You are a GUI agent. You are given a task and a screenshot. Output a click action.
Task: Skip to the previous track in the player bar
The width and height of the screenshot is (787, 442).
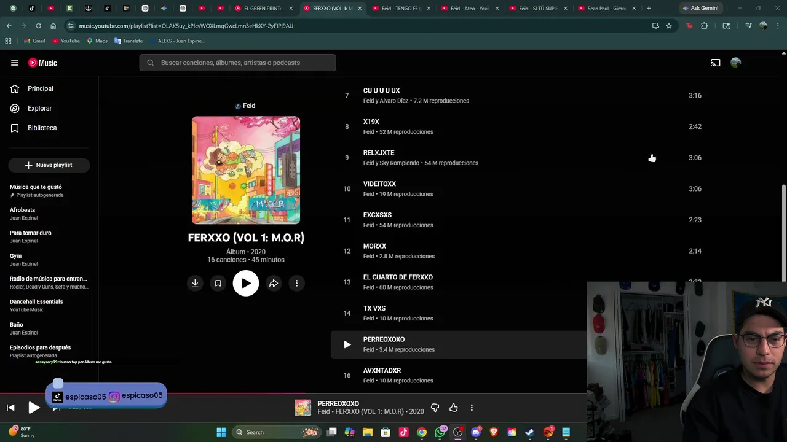point(10,408)
